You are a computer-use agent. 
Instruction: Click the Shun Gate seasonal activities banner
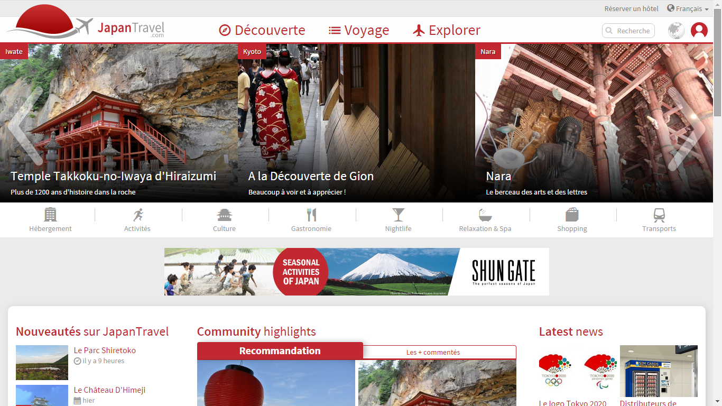(356, 272)
